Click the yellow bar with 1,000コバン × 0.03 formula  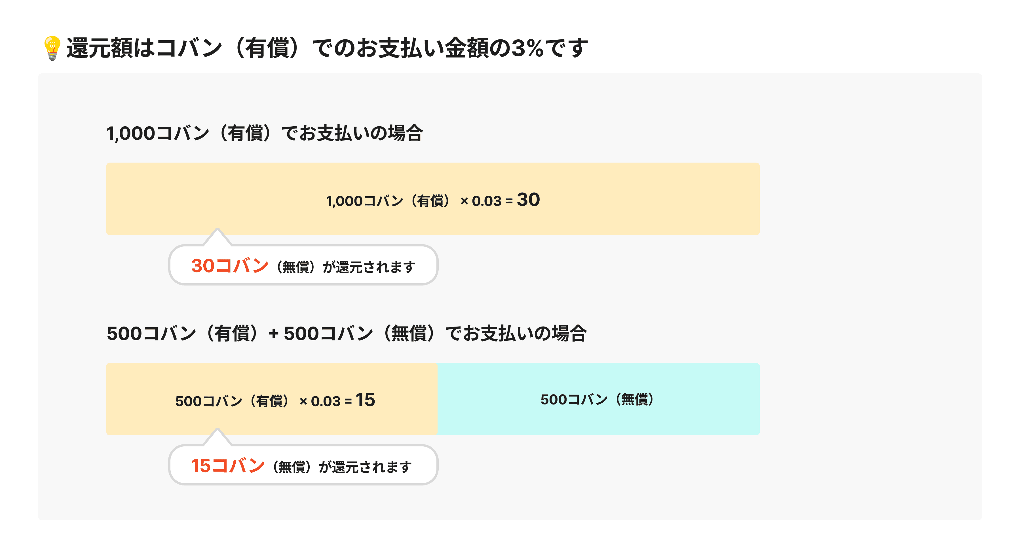(x=432, y=199)
